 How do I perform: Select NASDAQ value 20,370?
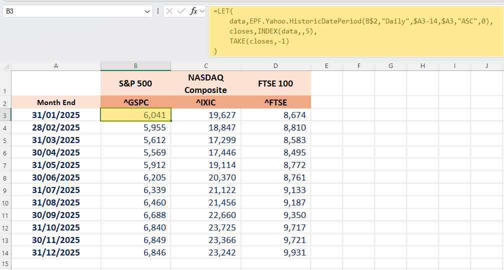click(205, 177)
